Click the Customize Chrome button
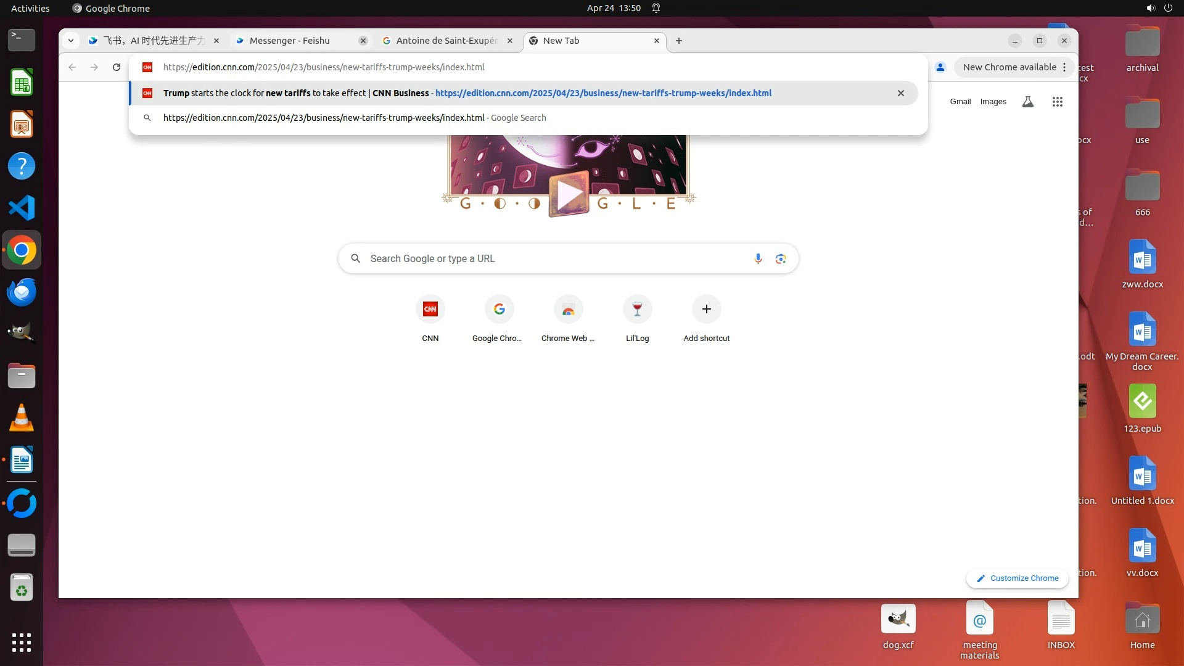Viewport: 1184px width, 666px height. point(1017,578)
